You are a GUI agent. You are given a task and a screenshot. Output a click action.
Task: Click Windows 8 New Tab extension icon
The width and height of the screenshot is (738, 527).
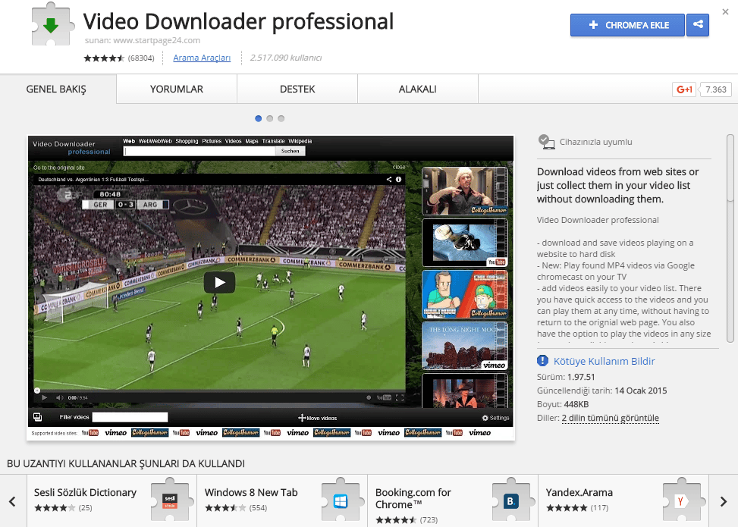pos(339,500)
